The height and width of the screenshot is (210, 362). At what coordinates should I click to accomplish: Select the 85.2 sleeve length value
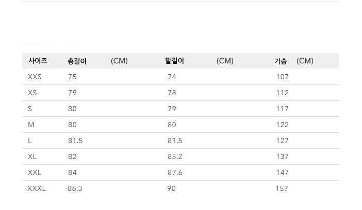(x=175, y=156)
